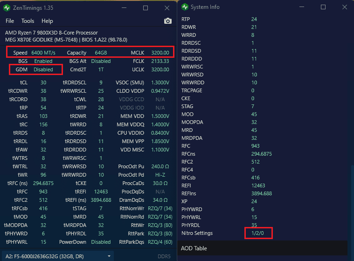Click the PHYRDL row in System Info
Viewport: 354px width, 261px height.
point(263,225)
